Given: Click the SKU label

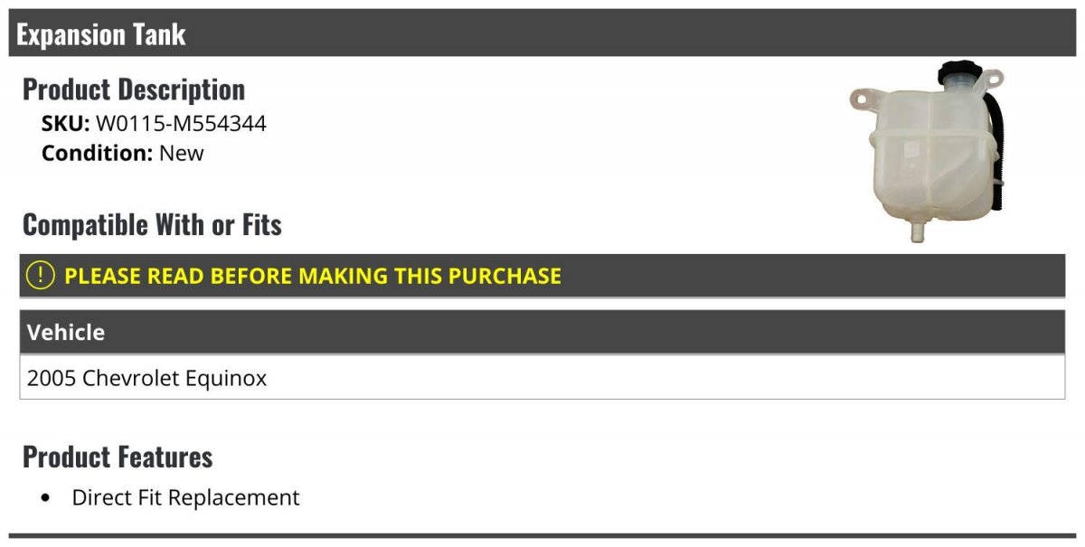Looking at the screenshot, I should click(65, 123).
